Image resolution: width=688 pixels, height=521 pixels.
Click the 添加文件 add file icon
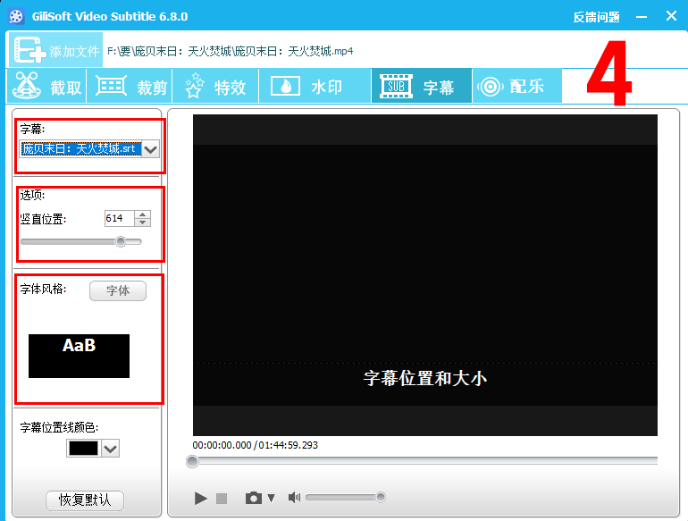pyautogui.click(x=28, y=51)
